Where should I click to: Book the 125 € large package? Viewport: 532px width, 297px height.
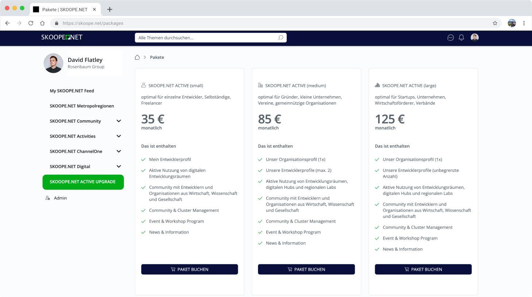click(x=423, y=269)
